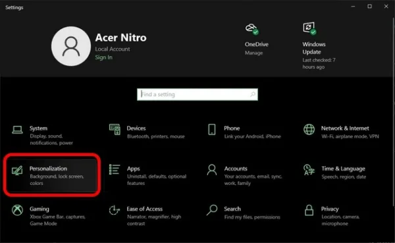Open Search settings title
This screenshot has height=243, width=395.
pos(232,209)
